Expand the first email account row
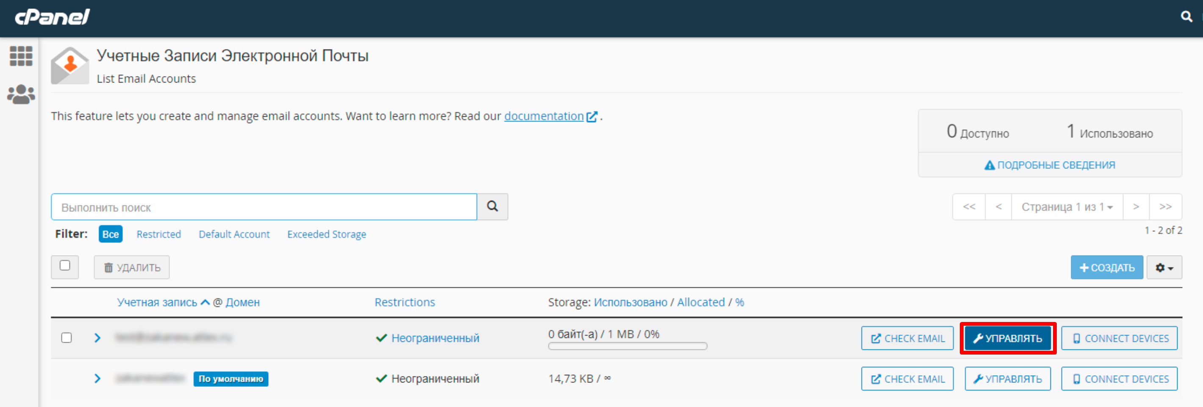The image size is (1203, 407). click(97, 338)
